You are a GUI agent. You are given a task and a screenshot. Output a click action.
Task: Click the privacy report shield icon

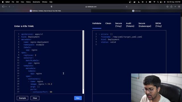(x=52, y=7)
